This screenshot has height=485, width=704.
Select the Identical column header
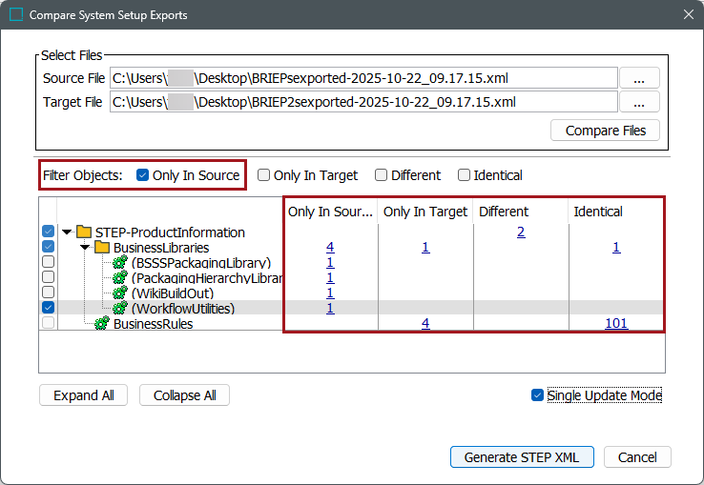(x=598, y=212)
